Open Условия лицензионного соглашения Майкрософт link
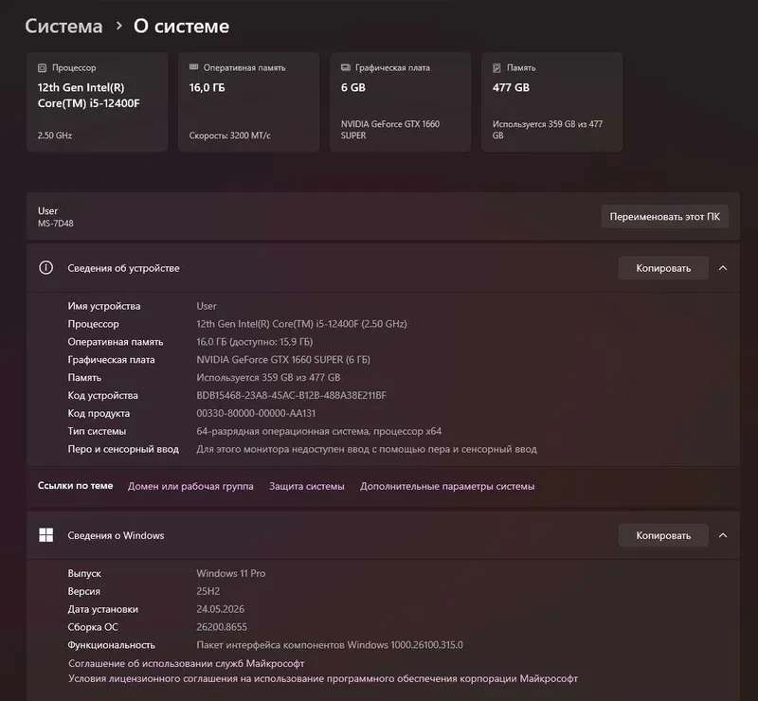 coord(323,679)
